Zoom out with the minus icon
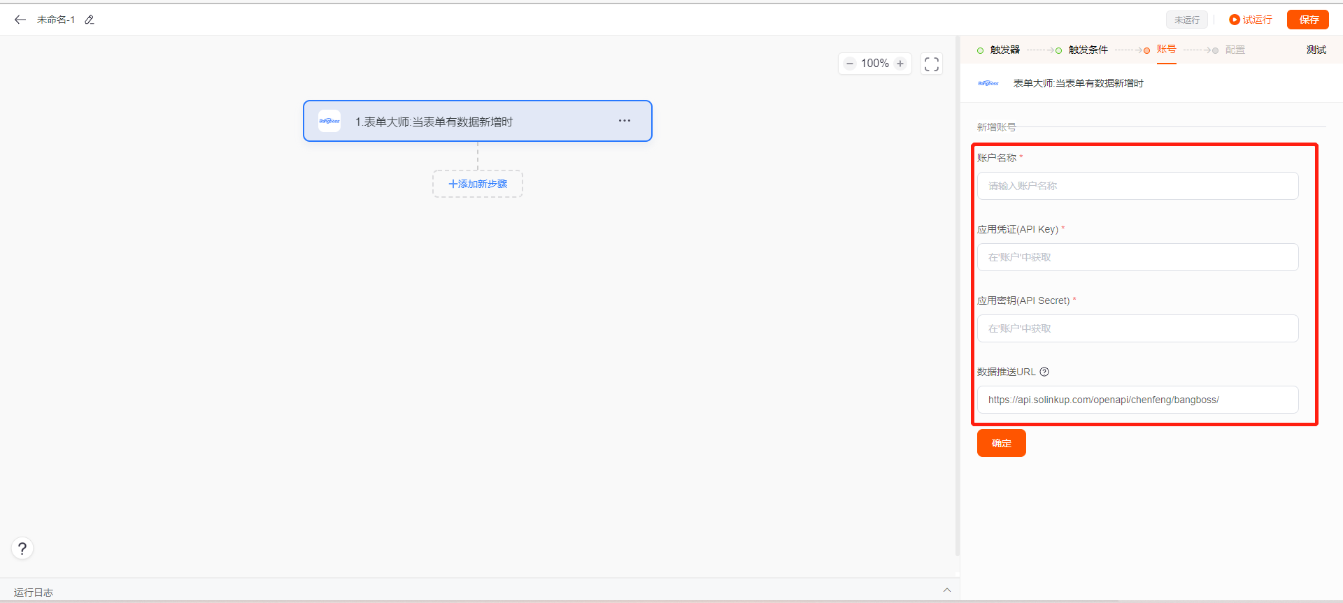The height and width of the screenshot is (603, 1343). [x=850, y=64]
